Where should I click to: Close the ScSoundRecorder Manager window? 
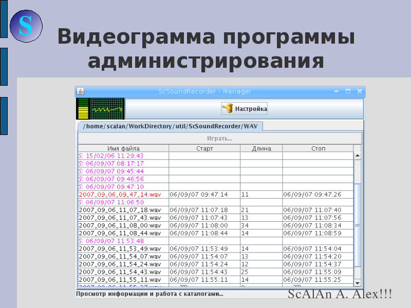coord(359,91)
